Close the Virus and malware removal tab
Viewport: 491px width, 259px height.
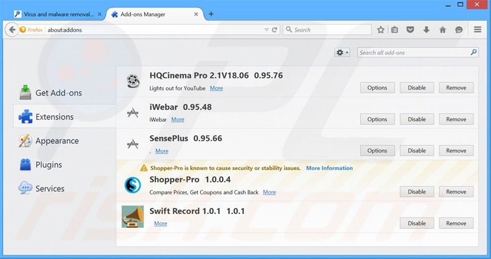tap(99, 14)
